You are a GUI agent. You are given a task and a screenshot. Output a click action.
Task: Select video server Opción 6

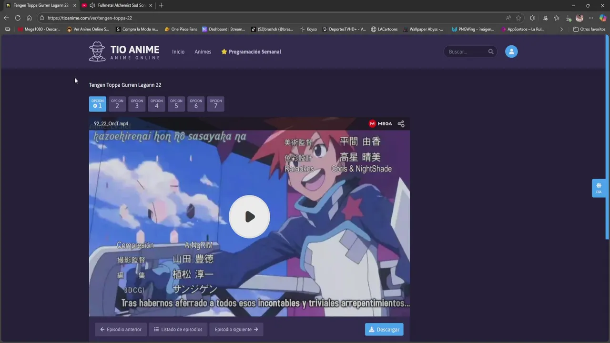(196, 104)
